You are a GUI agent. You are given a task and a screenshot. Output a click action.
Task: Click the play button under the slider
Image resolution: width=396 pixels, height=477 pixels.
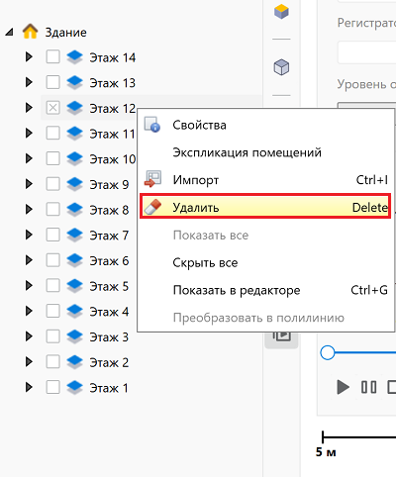343,387
